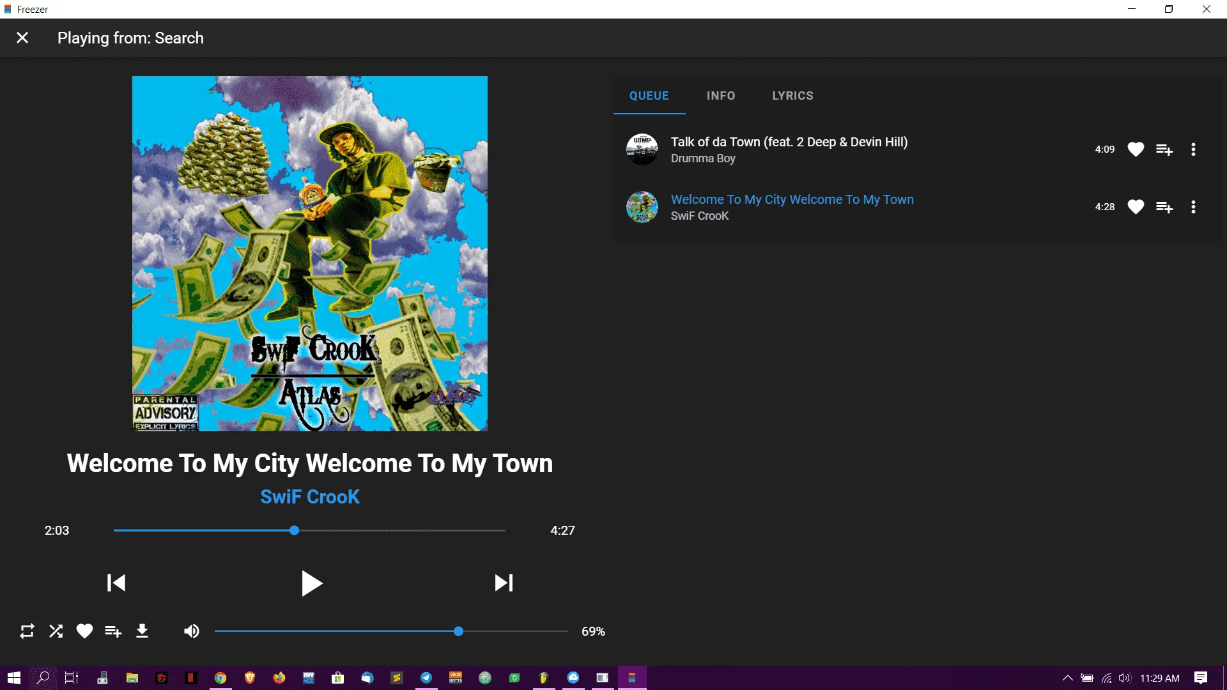Open Google Chrome from the taskbar
The width and height of the screenshot is (1227, 690).
pos(220,678)
